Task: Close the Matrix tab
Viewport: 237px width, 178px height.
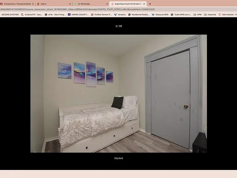Action: point(70,4)
